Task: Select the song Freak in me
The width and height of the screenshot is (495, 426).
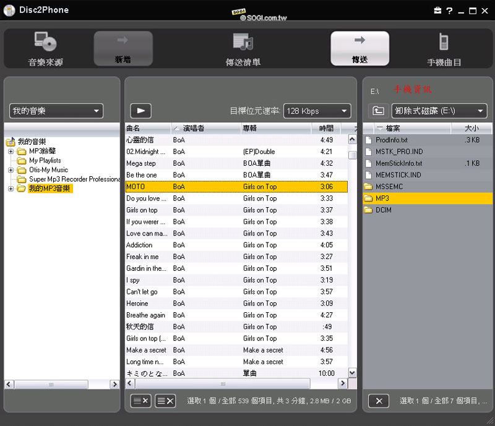Action: point(236,257)
